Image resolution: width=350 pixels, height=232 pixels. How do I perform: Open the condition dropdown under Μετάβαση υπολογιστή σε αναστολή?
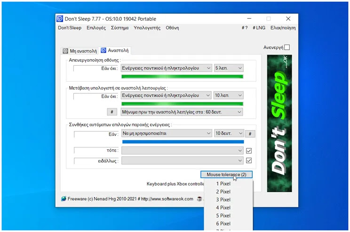pos(166,95)
